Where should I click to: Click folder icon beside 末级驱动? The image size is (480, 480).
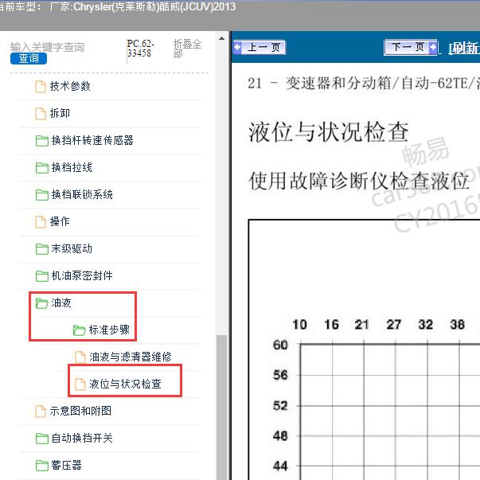[x=42, y=249]
